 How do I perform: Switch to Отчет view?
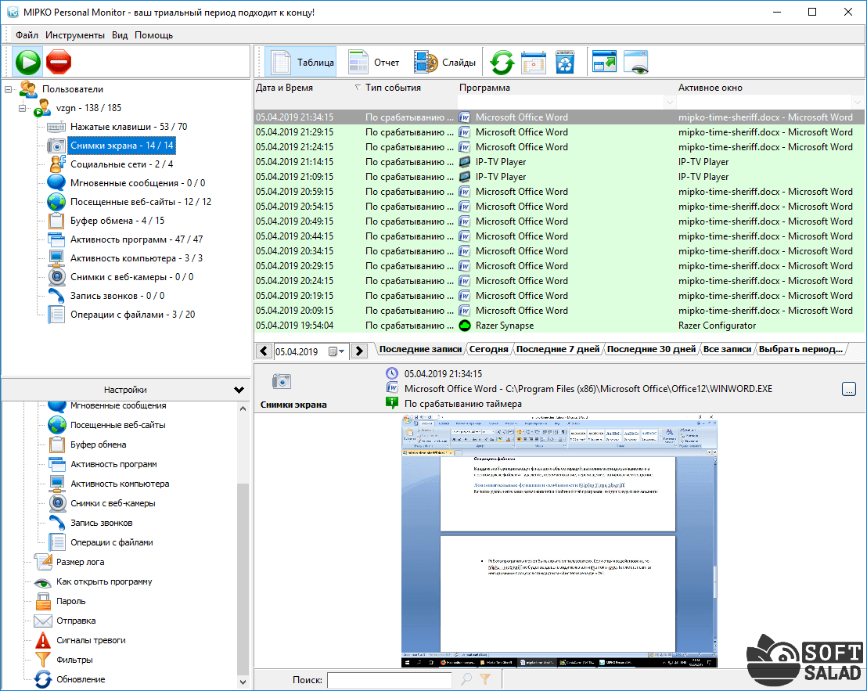tap(374, 62)
